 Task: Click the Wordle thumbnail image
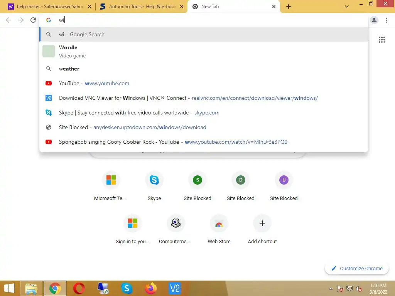(49, 51)
